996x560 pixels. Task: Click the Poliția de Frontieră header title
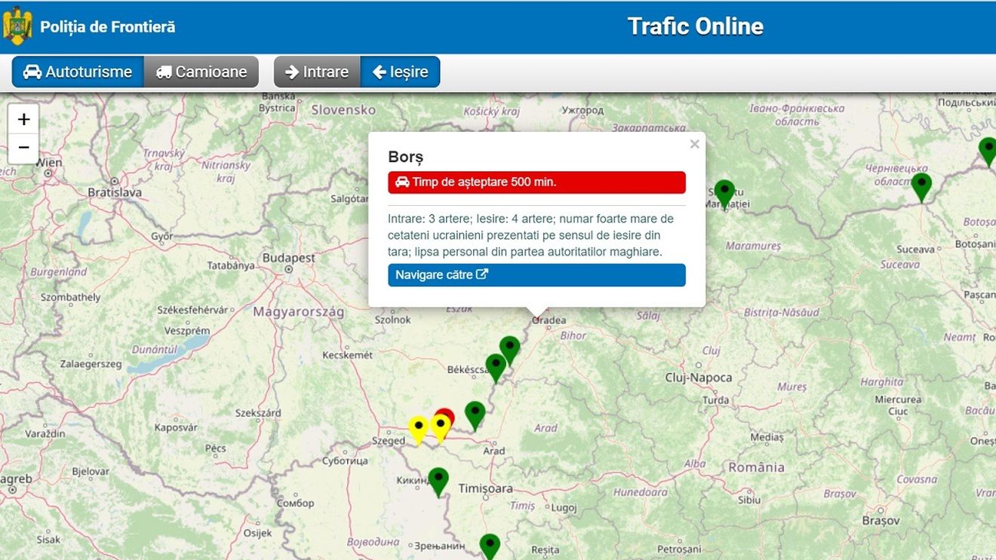108,26
